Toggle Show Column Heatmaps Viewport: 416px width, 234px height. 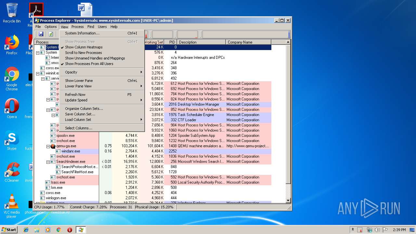[102, 47]
